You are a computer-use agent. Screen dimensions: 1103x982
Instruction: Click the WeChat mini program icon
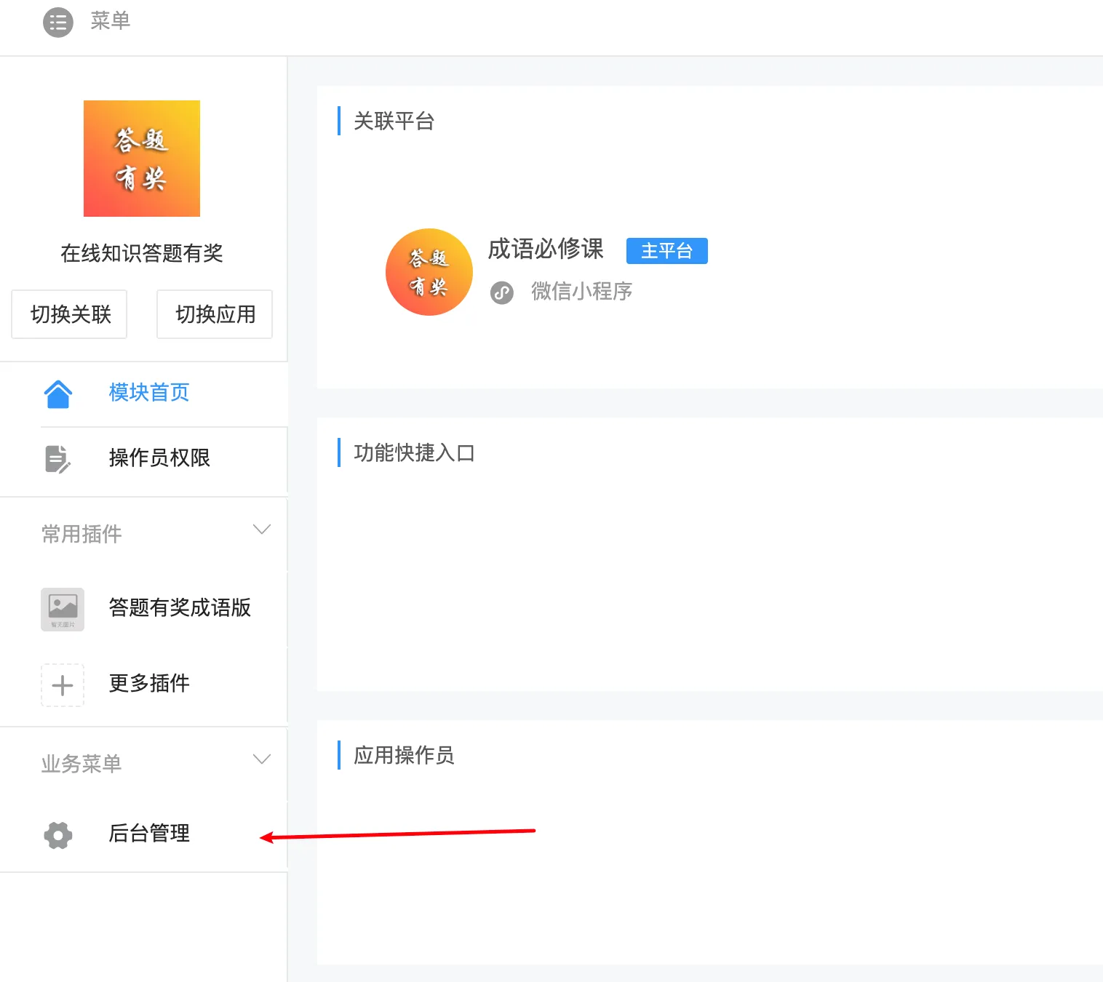502,292
